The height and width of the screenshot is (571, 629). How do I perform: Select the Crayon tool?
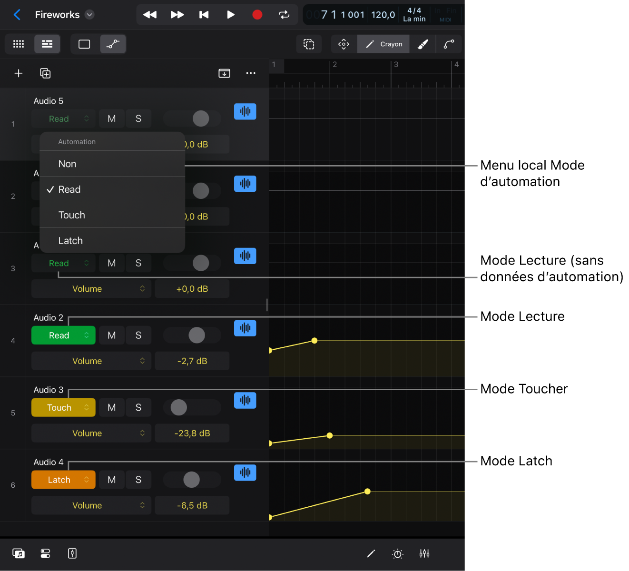(383, 44)
